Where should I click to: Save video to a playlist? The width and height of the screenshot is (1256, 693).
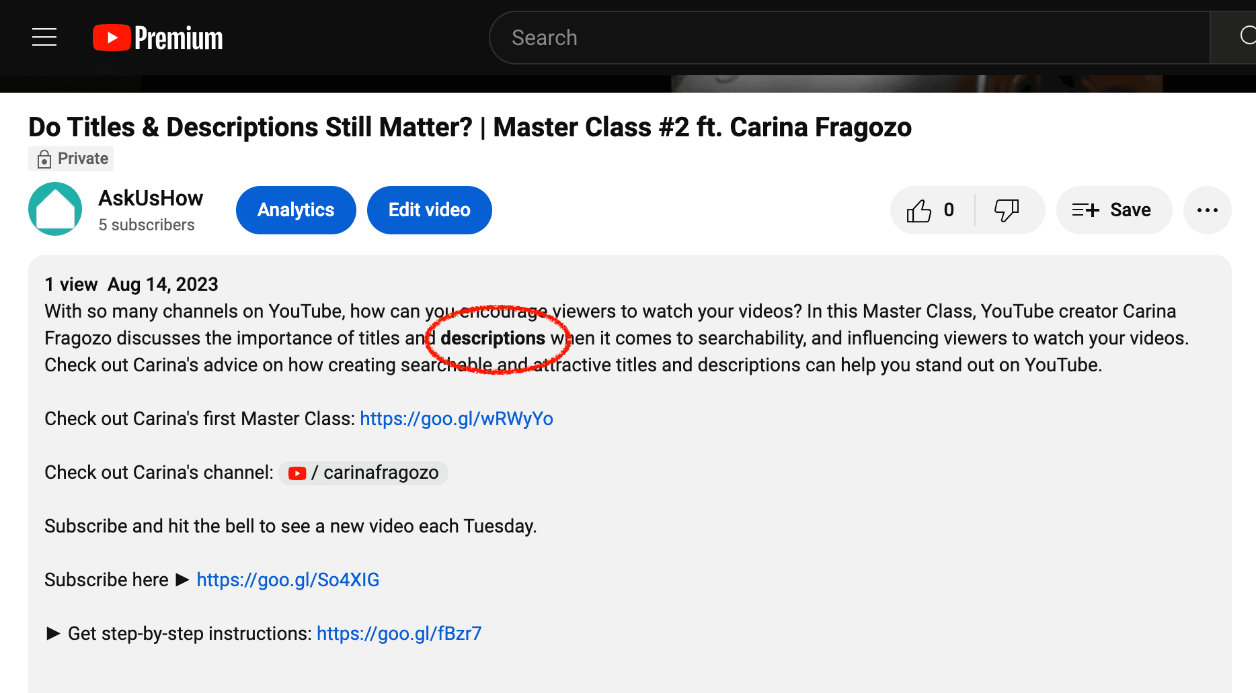[x=1113, y=210]
